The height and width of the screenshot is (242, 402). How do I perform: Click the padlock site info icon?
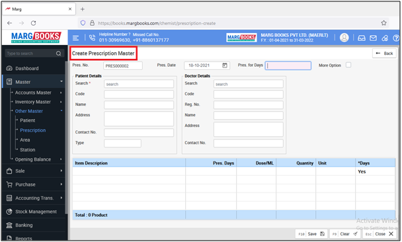coord(92,23)
